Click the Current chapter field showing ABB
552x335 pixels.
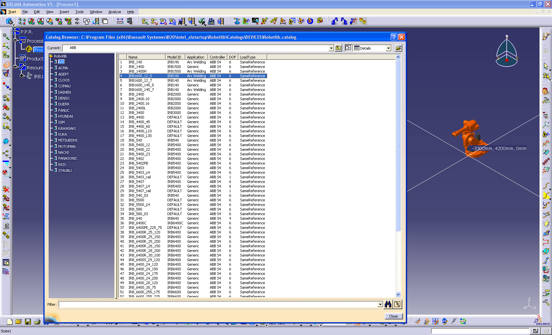[x=196, y=48]
